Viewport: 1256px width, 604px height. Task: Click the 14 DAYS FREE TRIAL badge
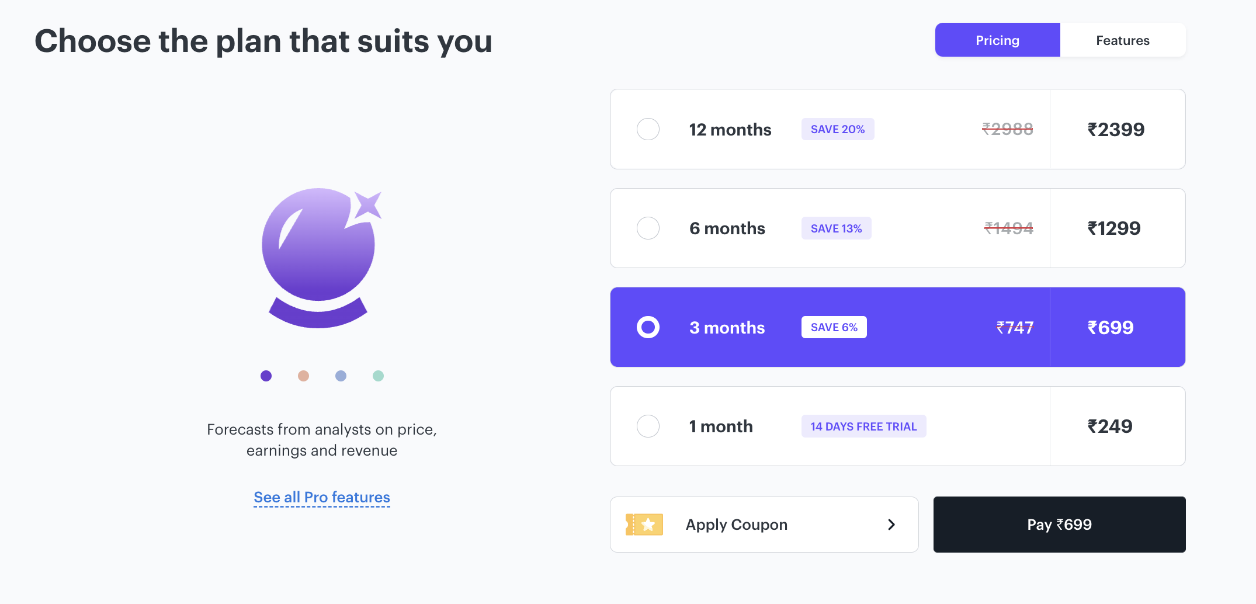coord(863,426)
